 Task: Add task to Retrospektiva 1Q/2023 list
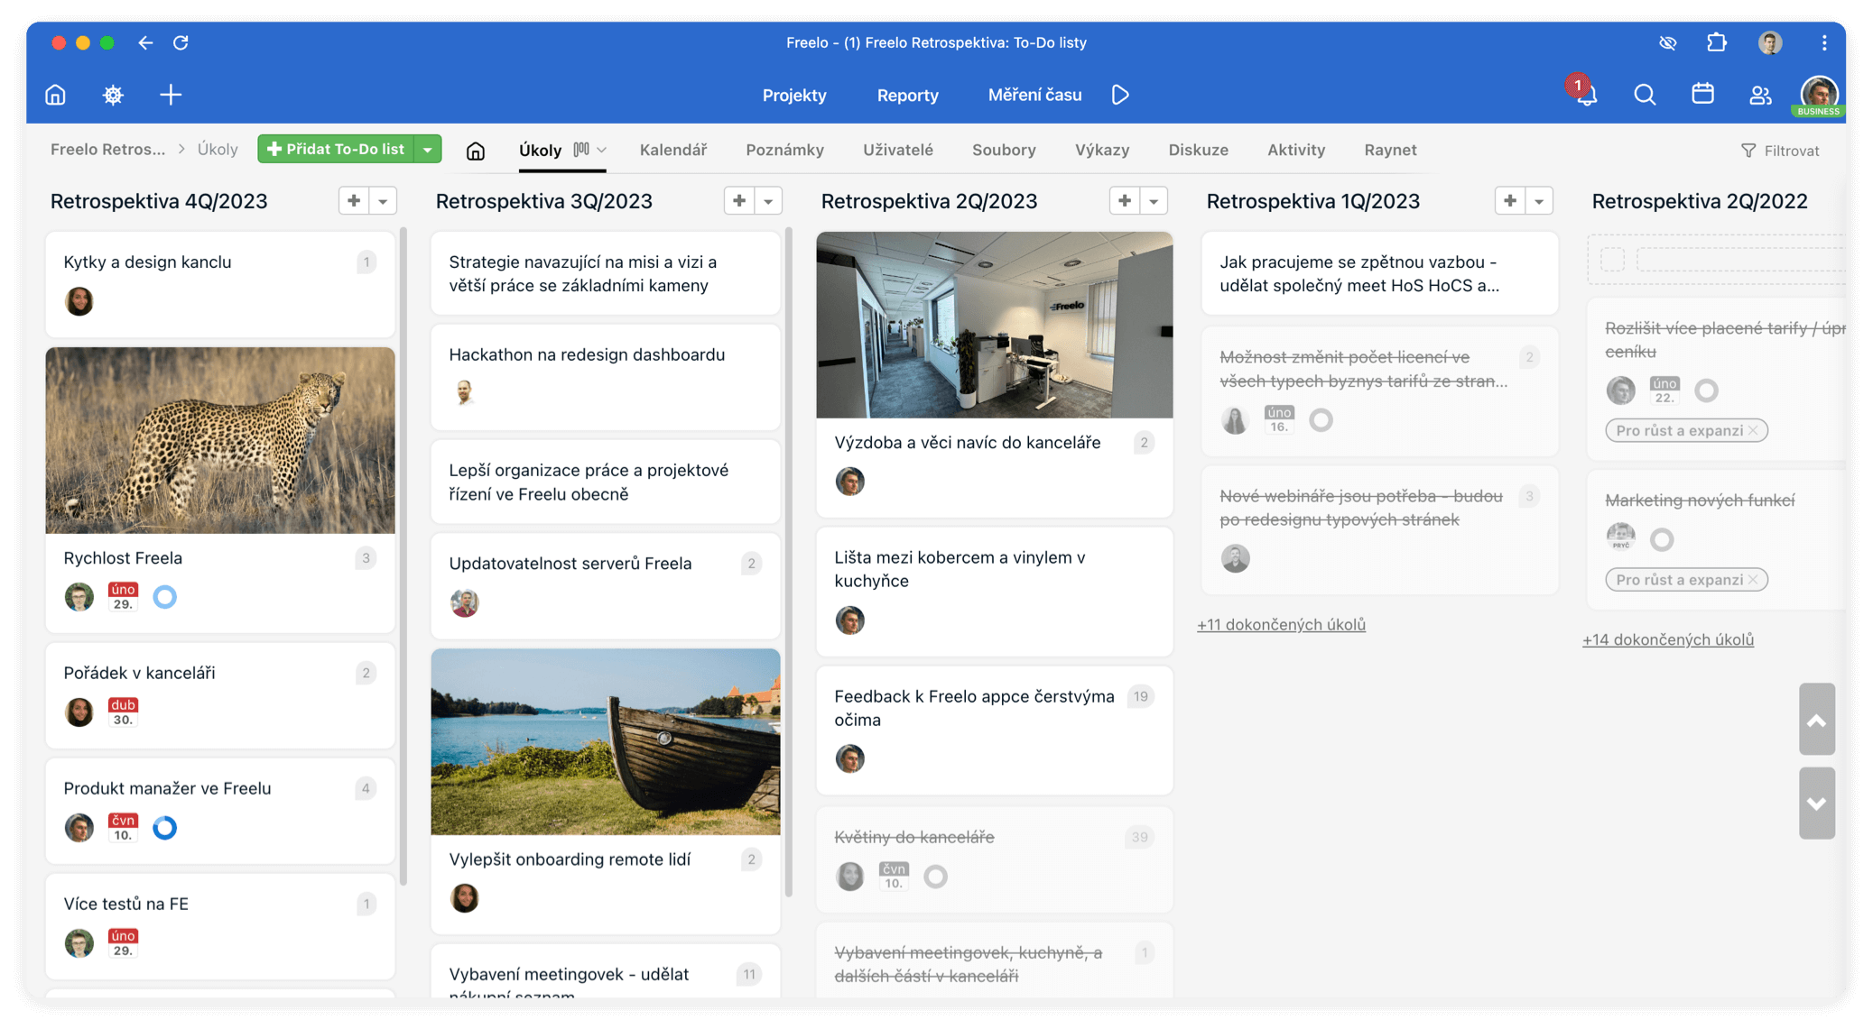[x=1510, y=201]
